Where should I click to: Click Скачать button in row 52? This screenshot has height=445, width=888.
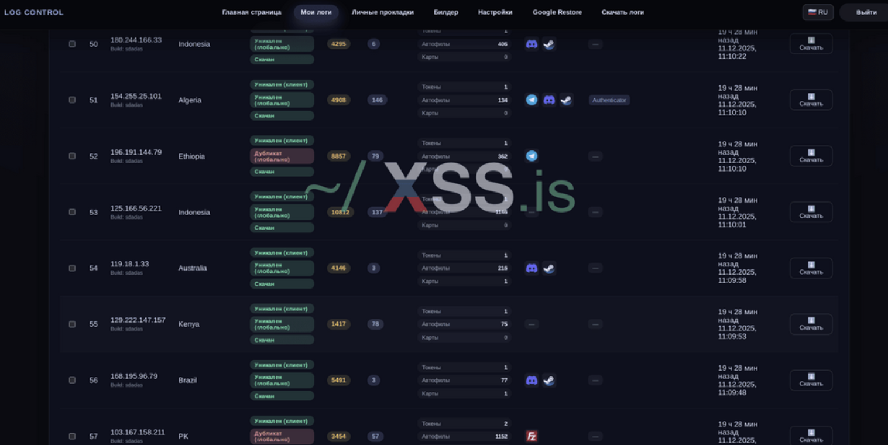tap(811, 156)
